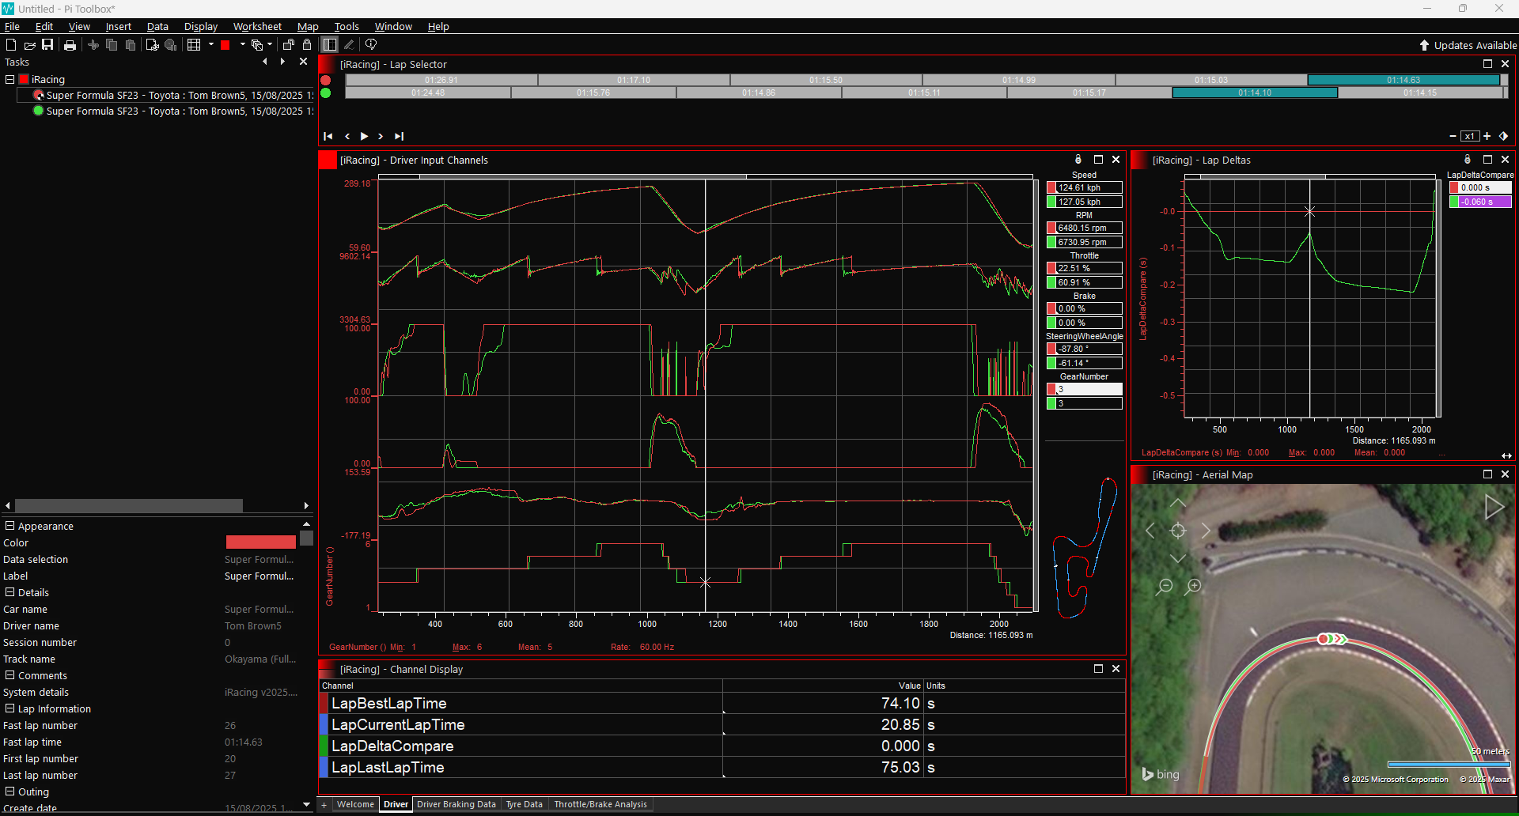Open the Map menu
The height and width of the screenshot is (816, 1519).
[308, 26]
